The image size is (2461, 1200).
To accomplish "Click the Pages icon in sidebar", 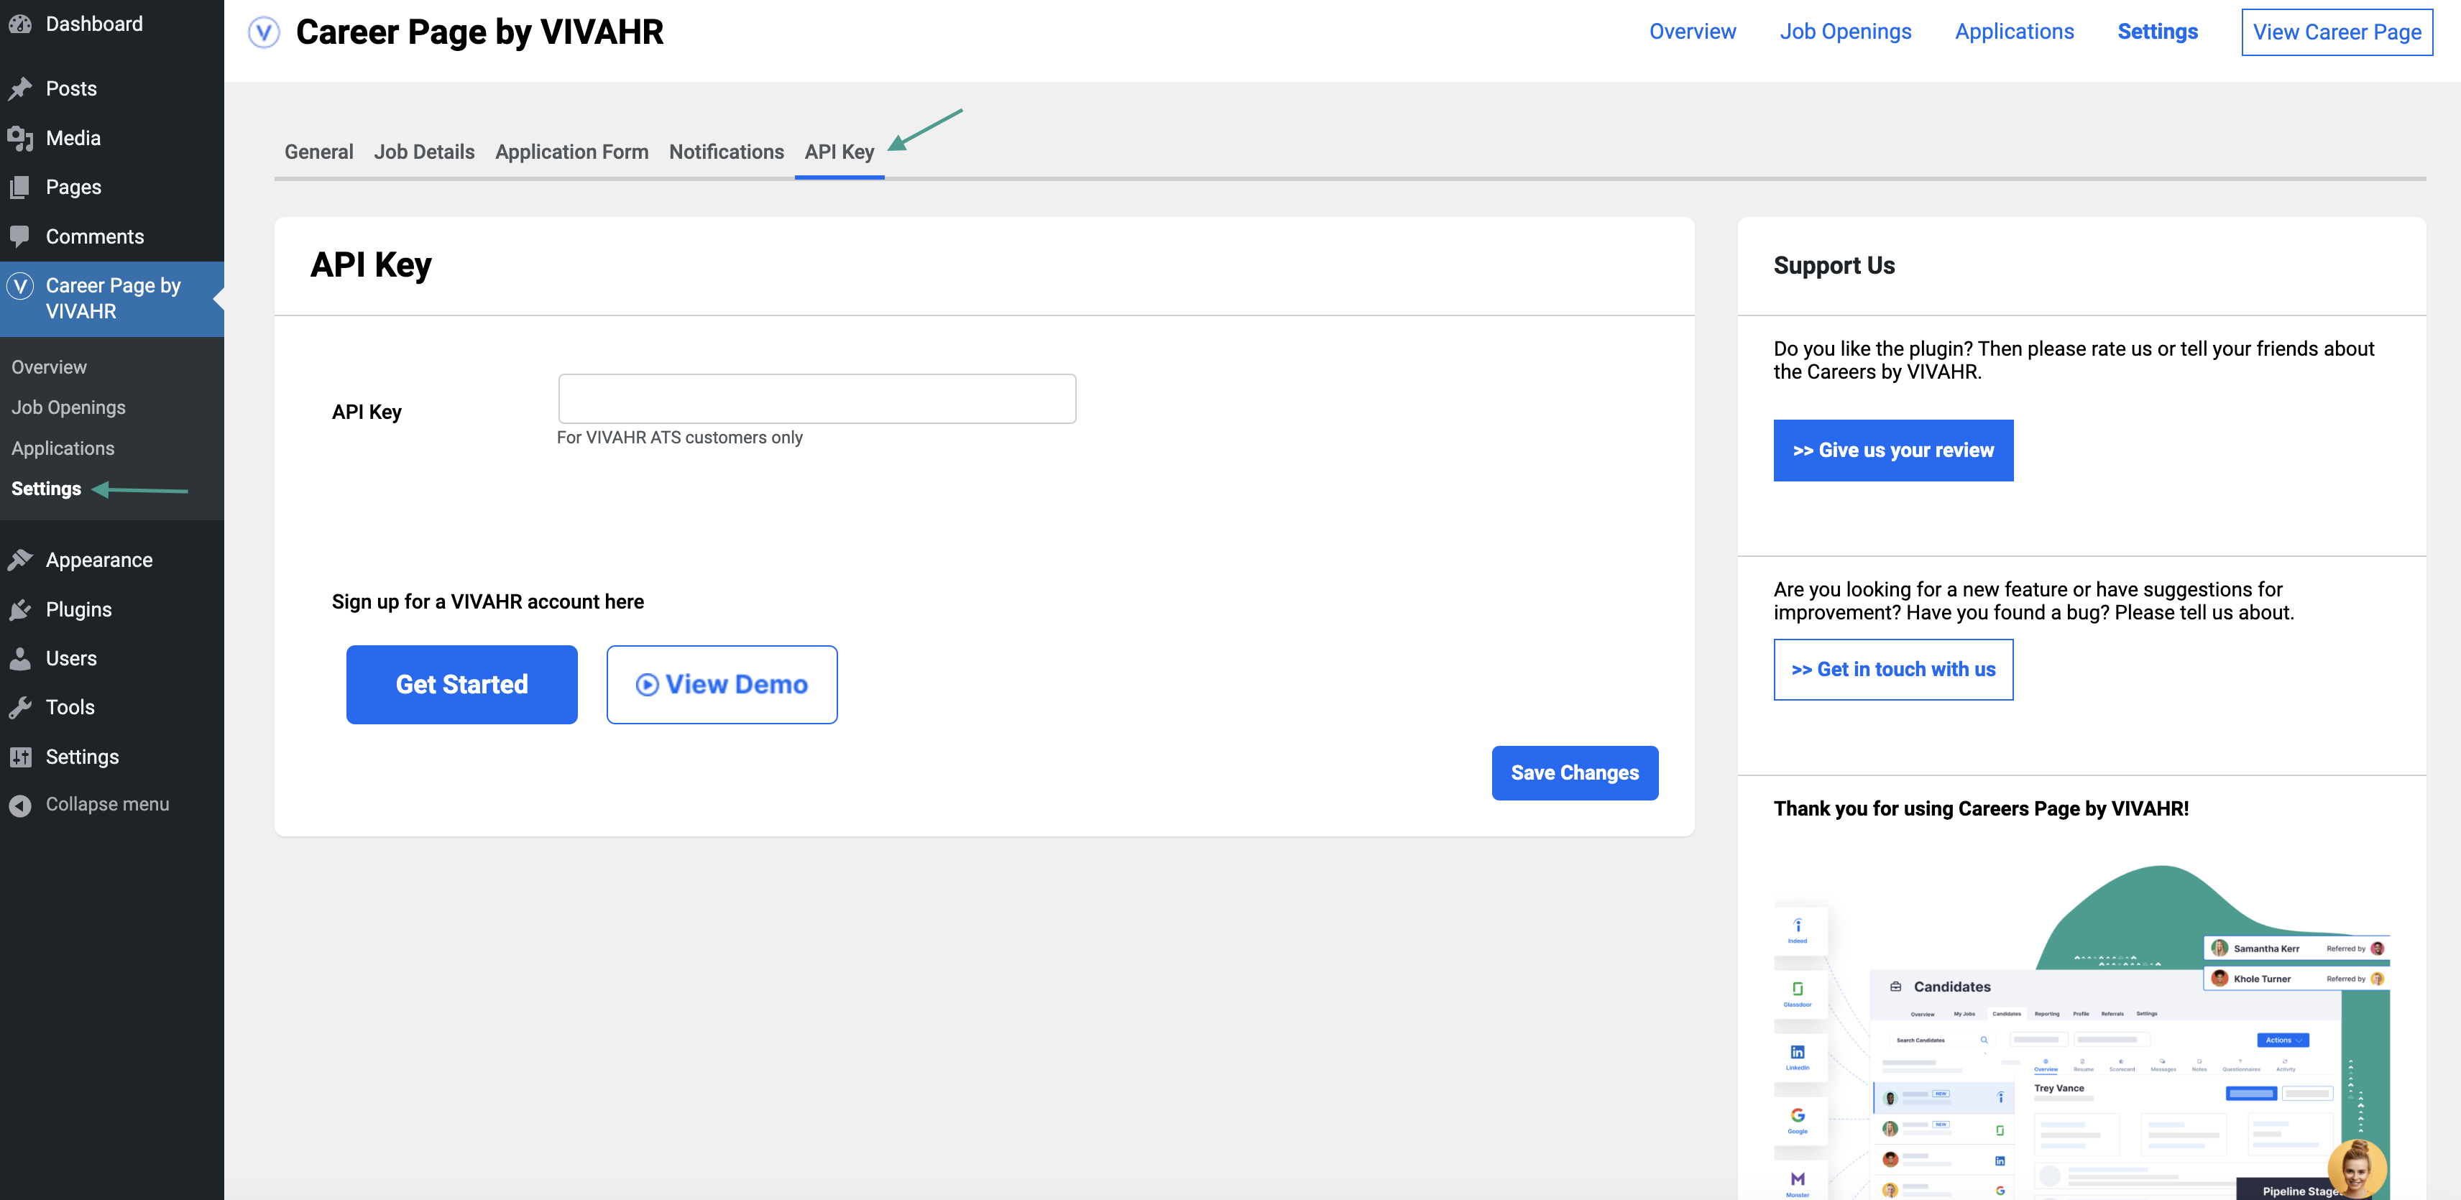I will [20, 188].
